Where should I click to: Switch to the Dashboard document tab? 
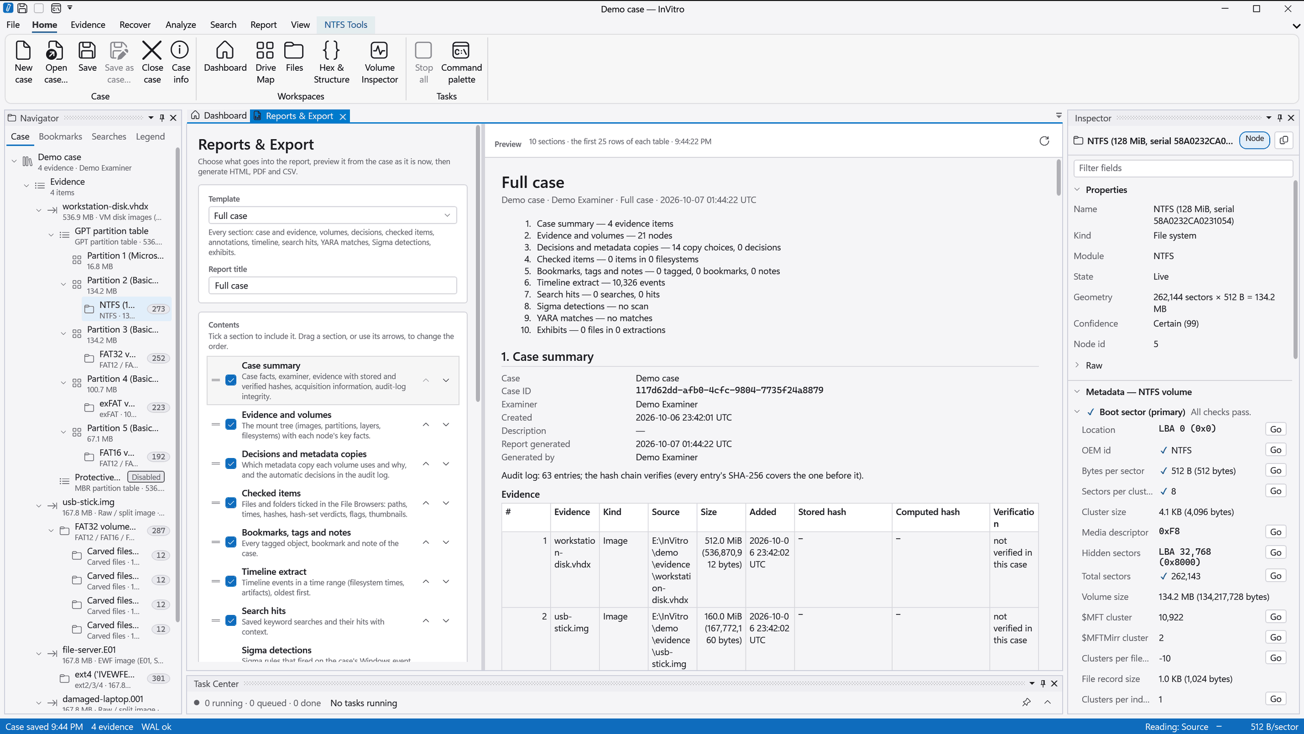pyautogui.click(x=219, y=115)
